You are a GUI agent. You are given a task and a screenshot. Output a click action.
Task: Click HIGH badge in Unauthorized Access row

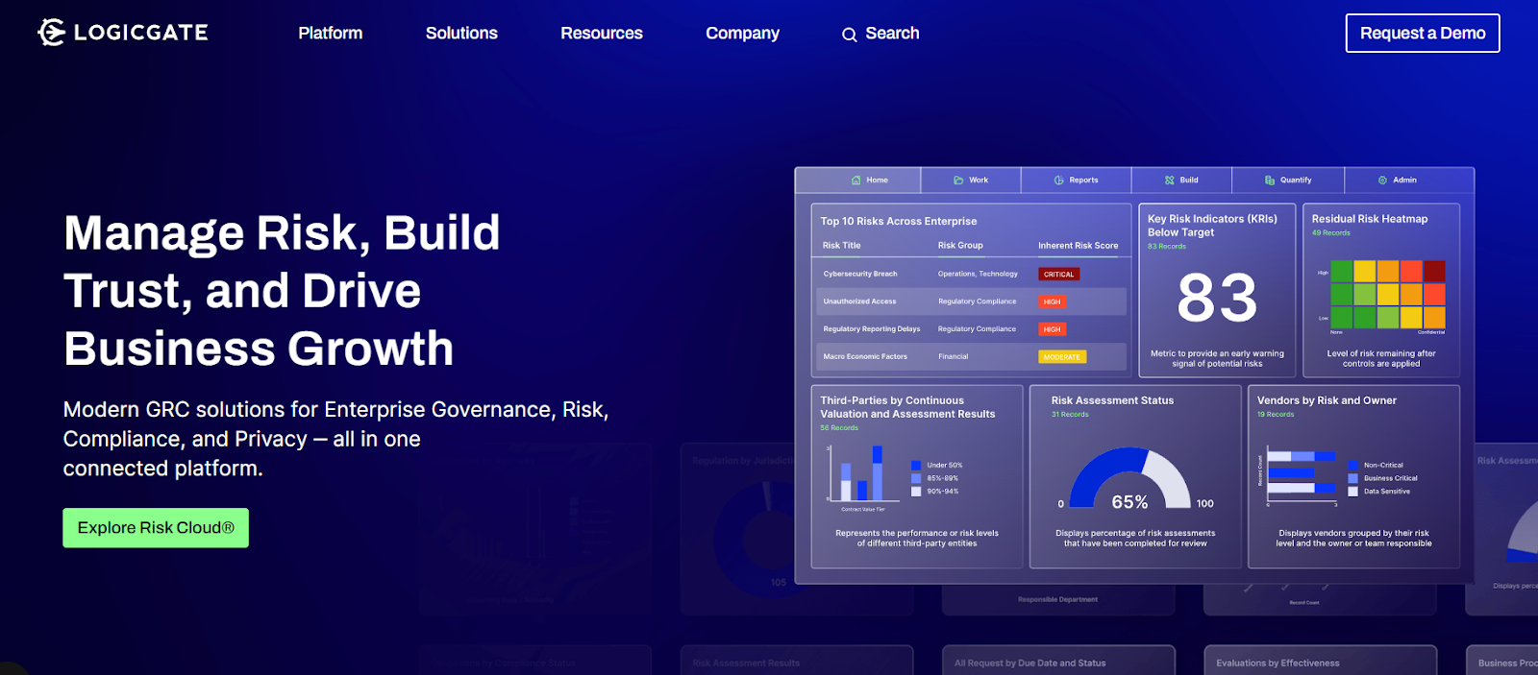1053,301
